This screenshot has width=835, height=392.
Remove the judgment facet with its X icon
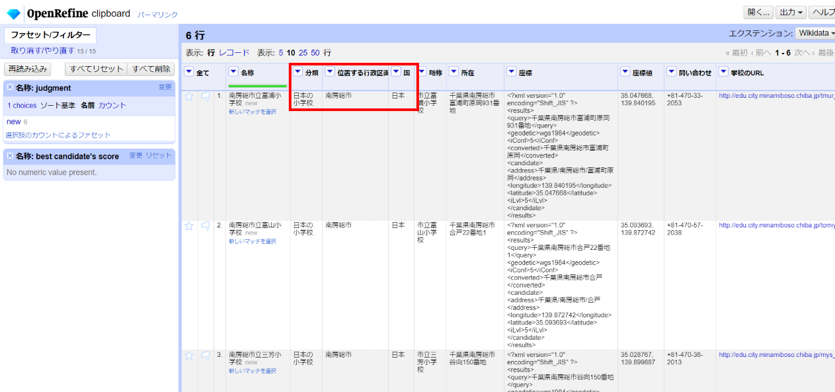click(x=10, y=87)
